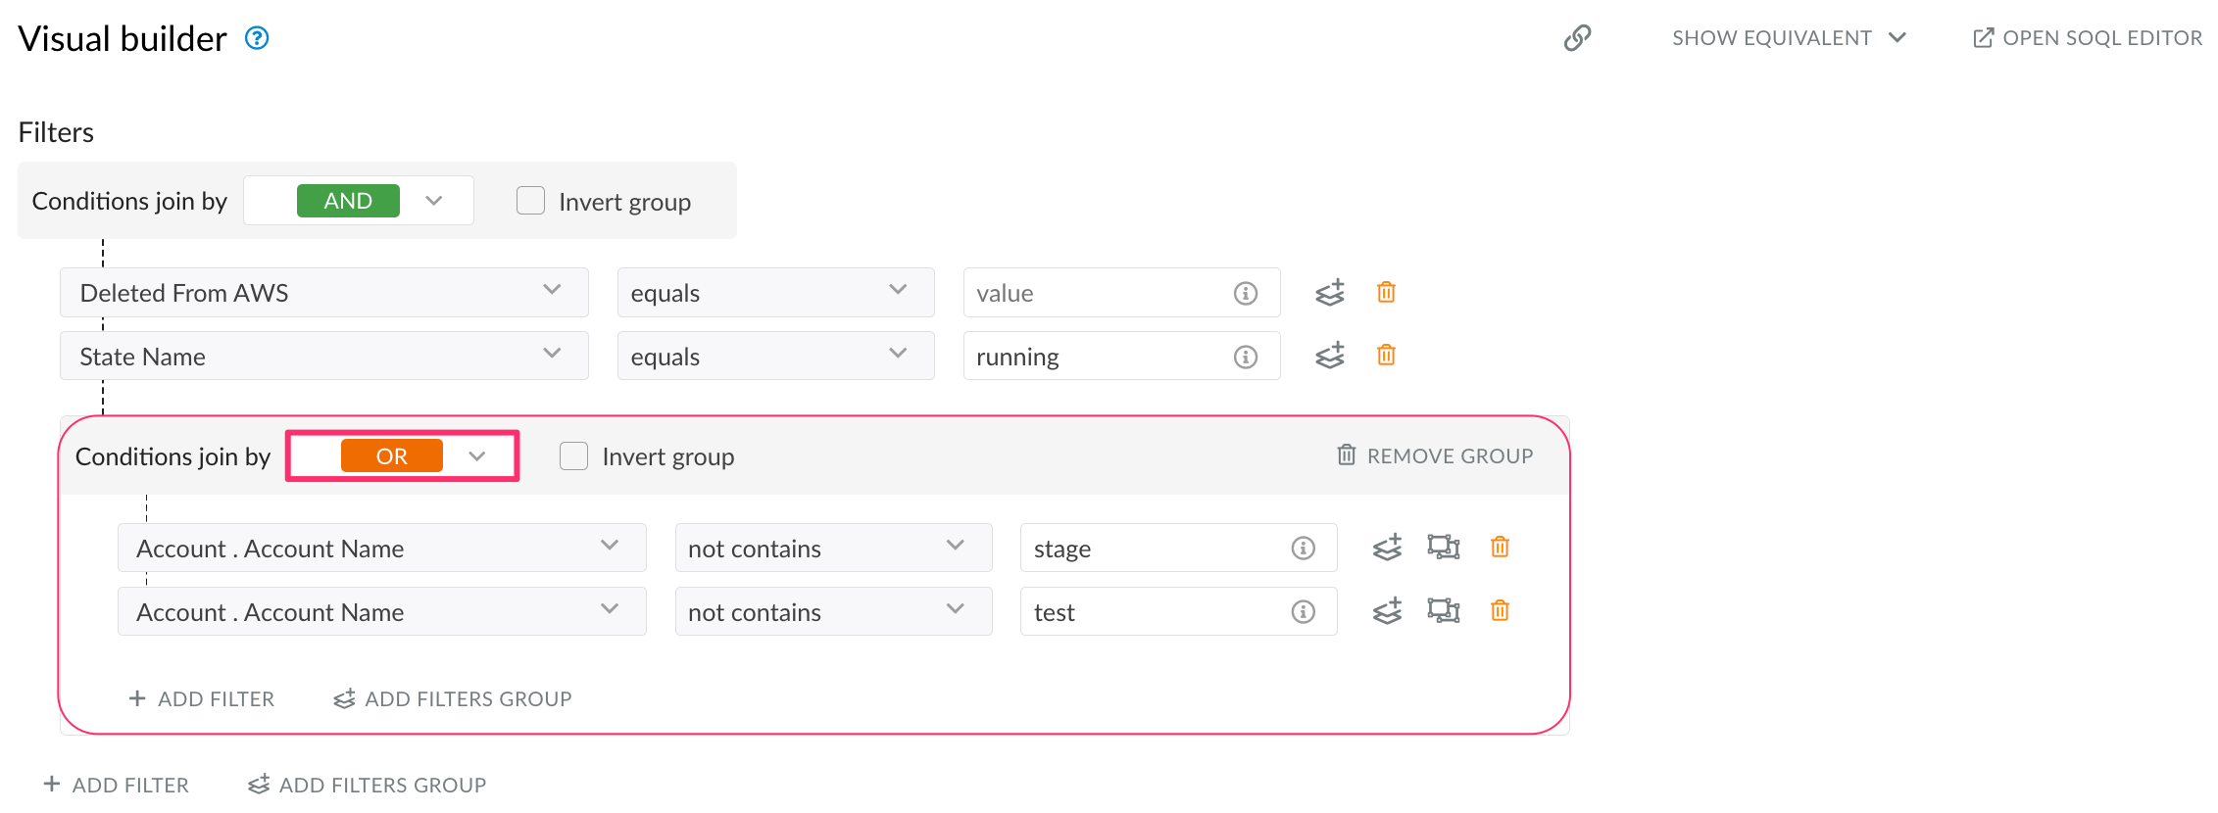Open SOQL Editor
Image resolution: width=2218 pixels, height=813 pixels.
coord(2087,38)
